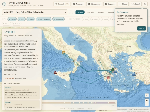Image resolution: width=150 pixels, height=112 pixels.
Task: Click the teal capital icon near Corinth
Action: coord(111,72)
